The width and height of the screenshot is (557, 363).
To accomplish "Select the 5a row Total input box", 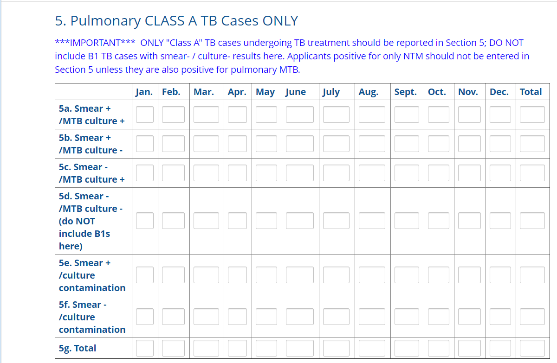I will (x=532, y=115).
